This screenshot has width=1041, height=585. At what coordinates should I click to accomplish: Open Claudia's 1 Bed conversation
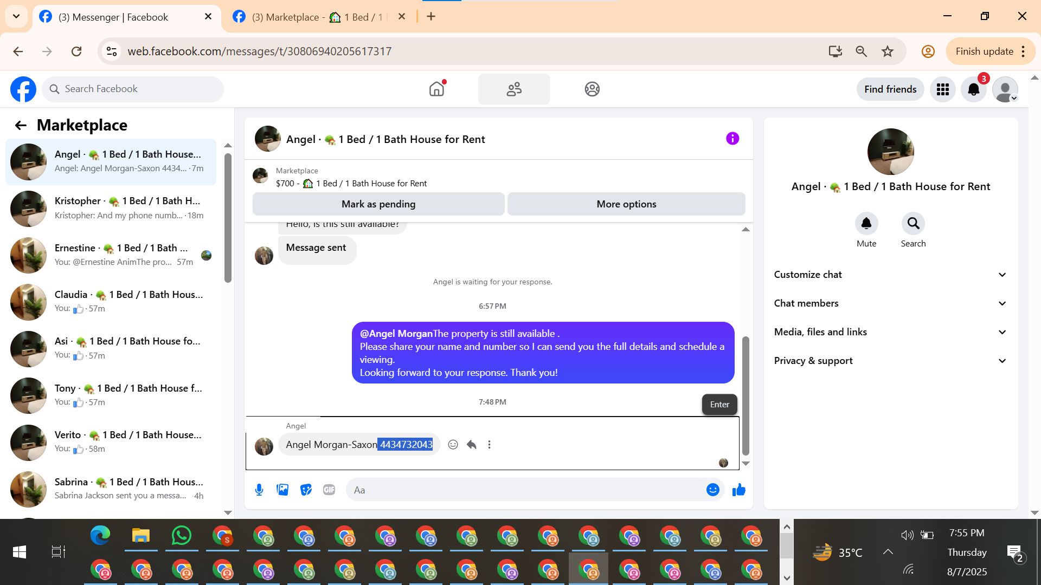pyautogui.click(x=111, y=302)
